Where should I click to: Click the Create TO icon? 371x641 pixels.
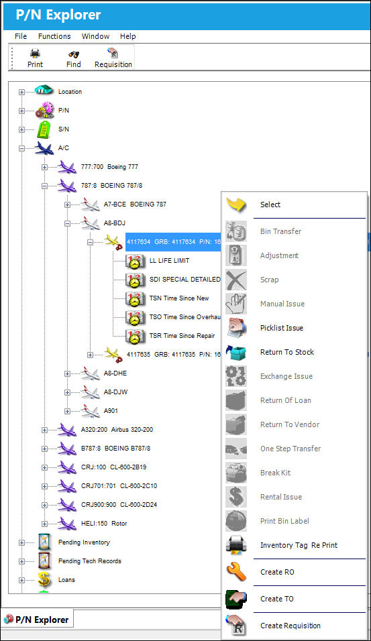coord(236,599)
